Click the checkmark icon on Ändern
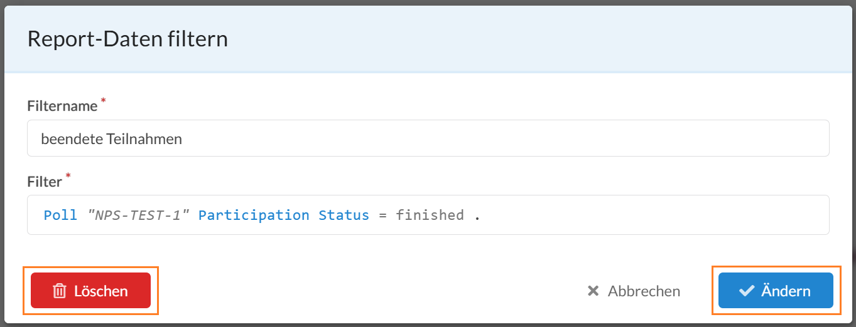Image resolution: width=856 pixels, height=327 pixels. (747, 291)
